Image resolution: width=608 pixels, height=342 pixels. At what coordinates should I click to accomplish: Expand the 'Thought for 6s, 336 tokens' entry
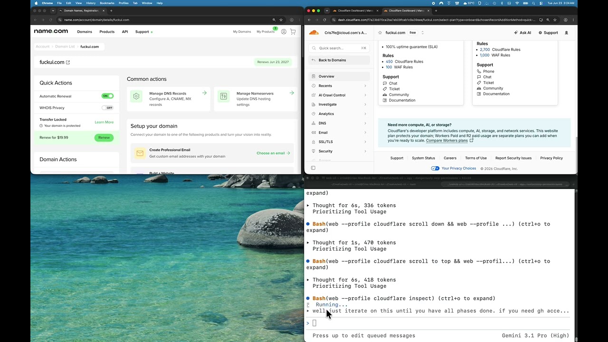[x=351, y=206]
